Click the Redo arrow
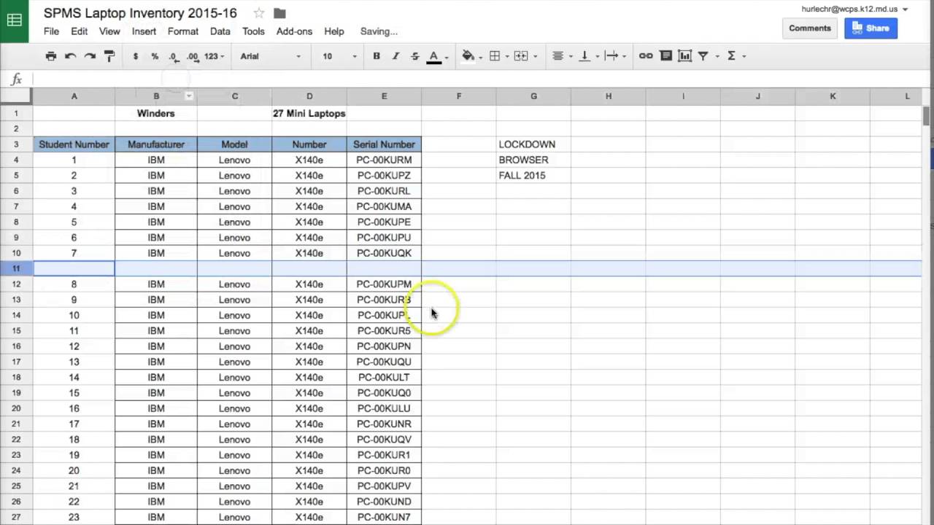The height and width of the screenshot is (525, 934). (x=90, y=56)
